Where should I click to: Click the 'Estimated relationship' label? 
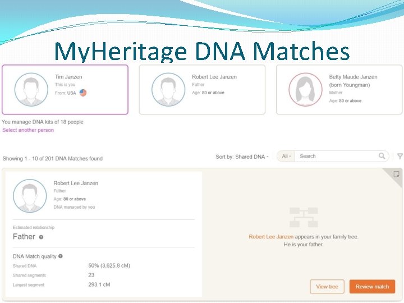pos(34,227)
